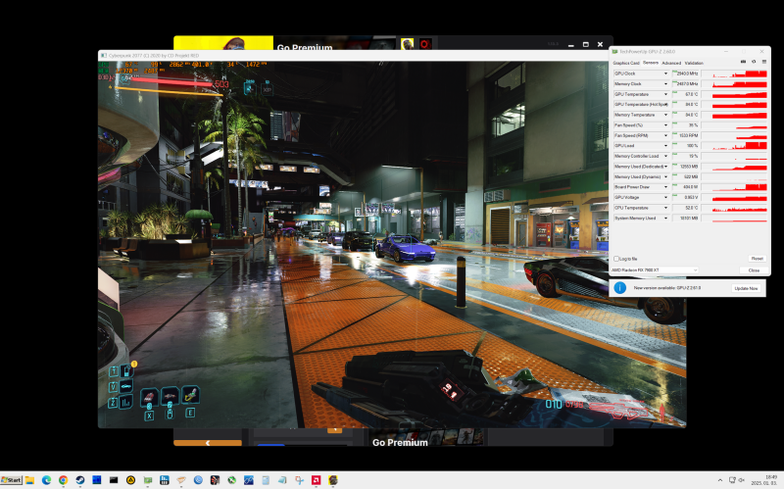784x489 pixels.
Task: Expand the Memory Temperature sensor dropdown
Action: pyautogui.click(x=665, y=115)
